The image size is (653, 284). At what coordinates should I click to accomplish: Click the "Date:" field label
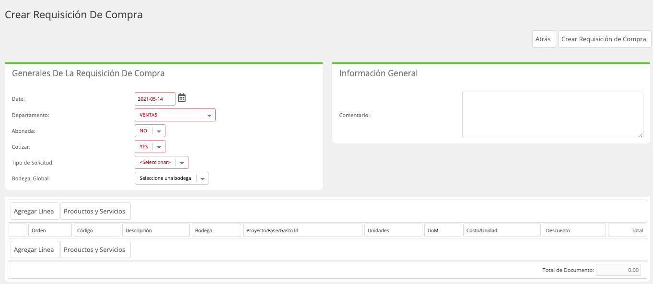18,99
